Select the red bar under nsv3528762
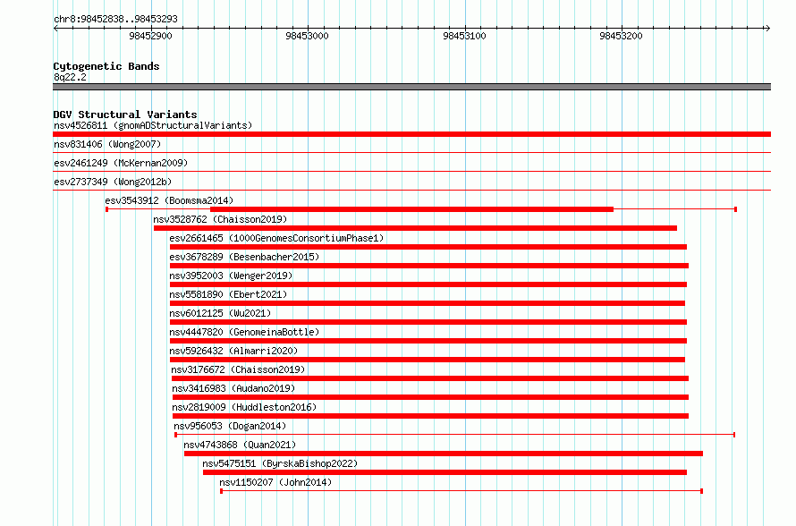This screenshot has height=526, width=796. coord(415,228)
